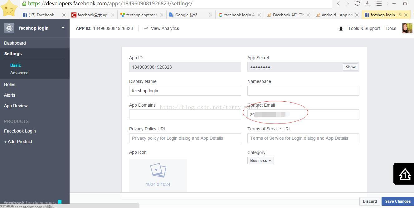
Task: Close the Google 翻译 tab
Action: [211, 15]
